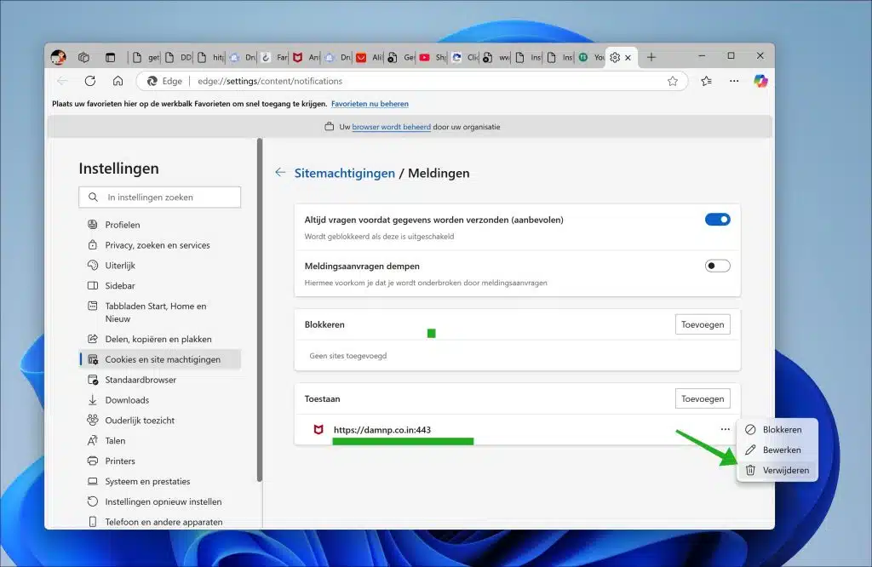Switch to the 'get' tab

click(146, 57)
